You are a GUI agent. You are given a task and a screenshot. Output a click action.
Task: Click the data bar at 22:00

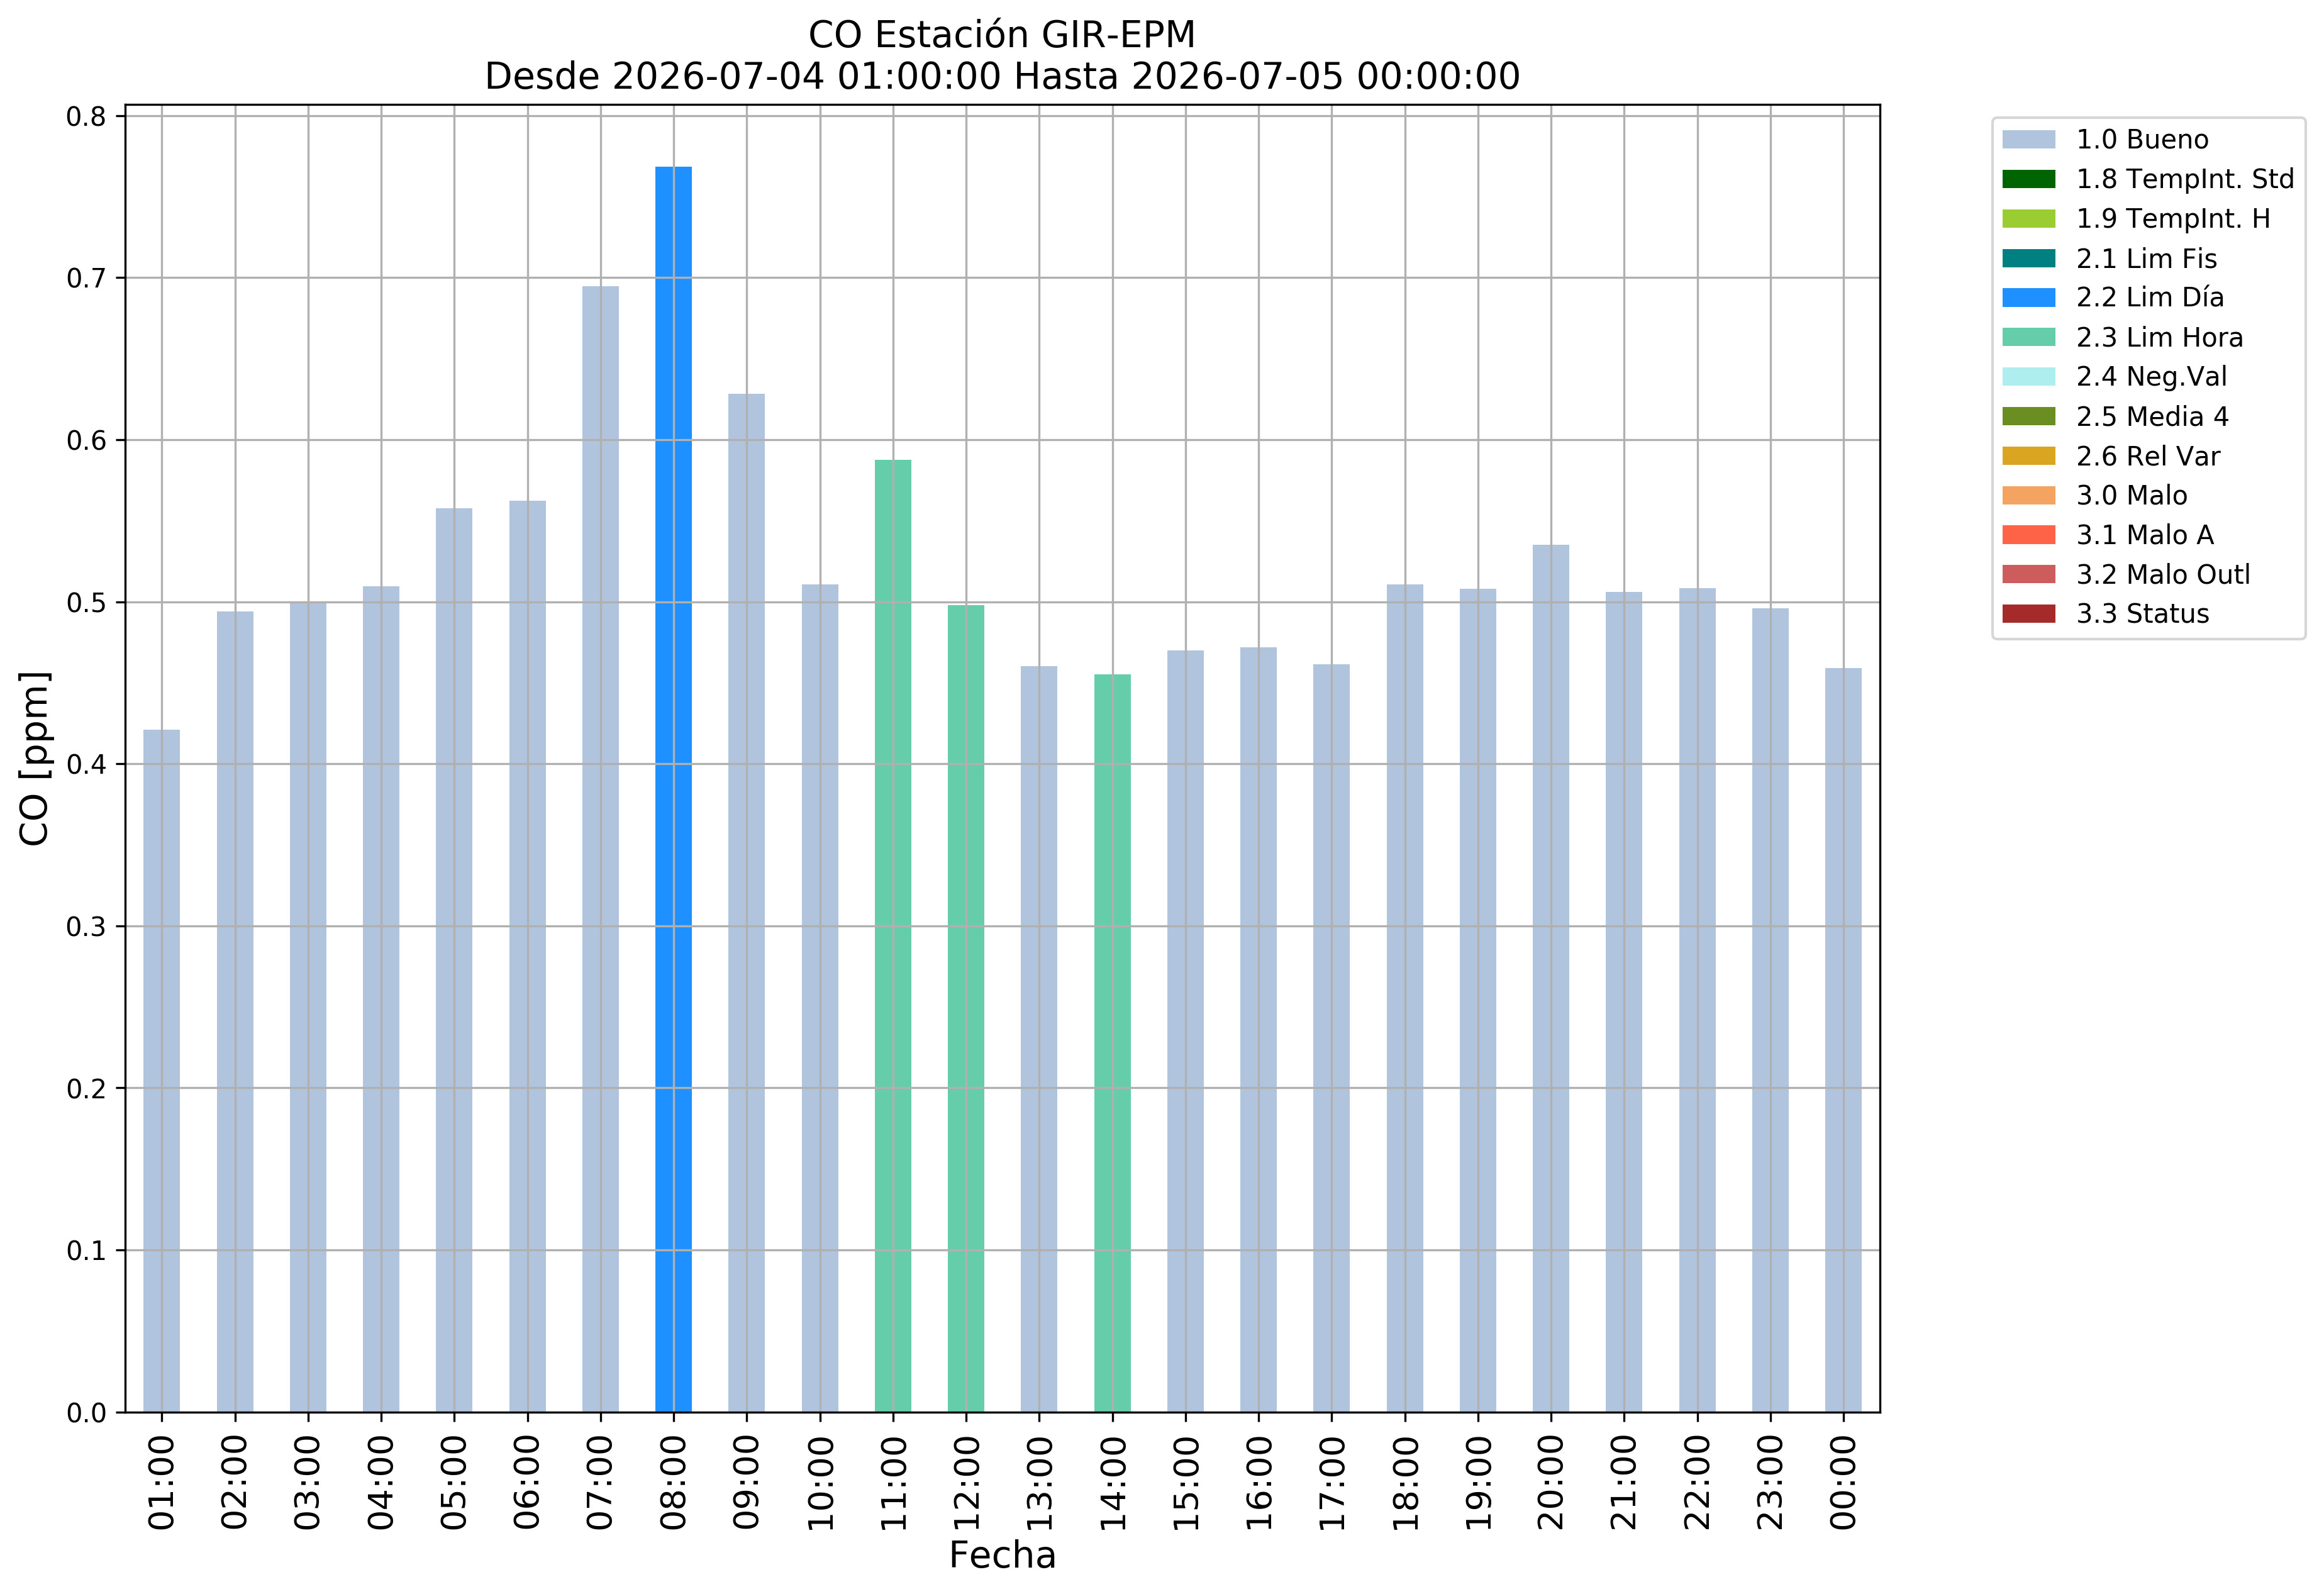[1697, 1000]
